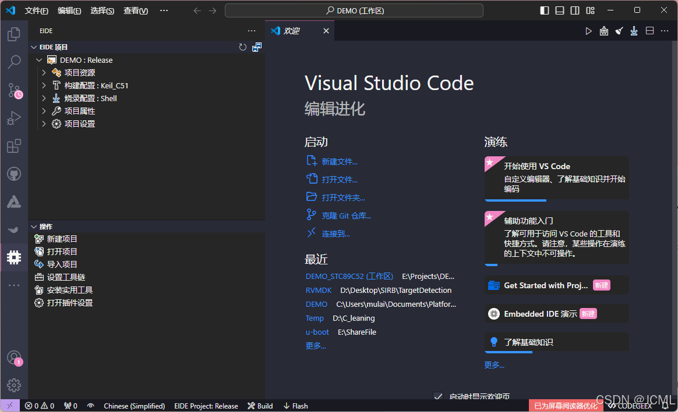Open Run and Debug view
Image resolution: width=678 pixels, height=412 pixels.
tap(14, 118)
